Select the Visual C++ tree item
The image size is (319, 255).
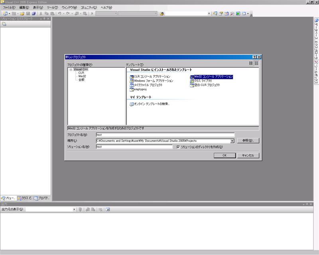(81, 69)
